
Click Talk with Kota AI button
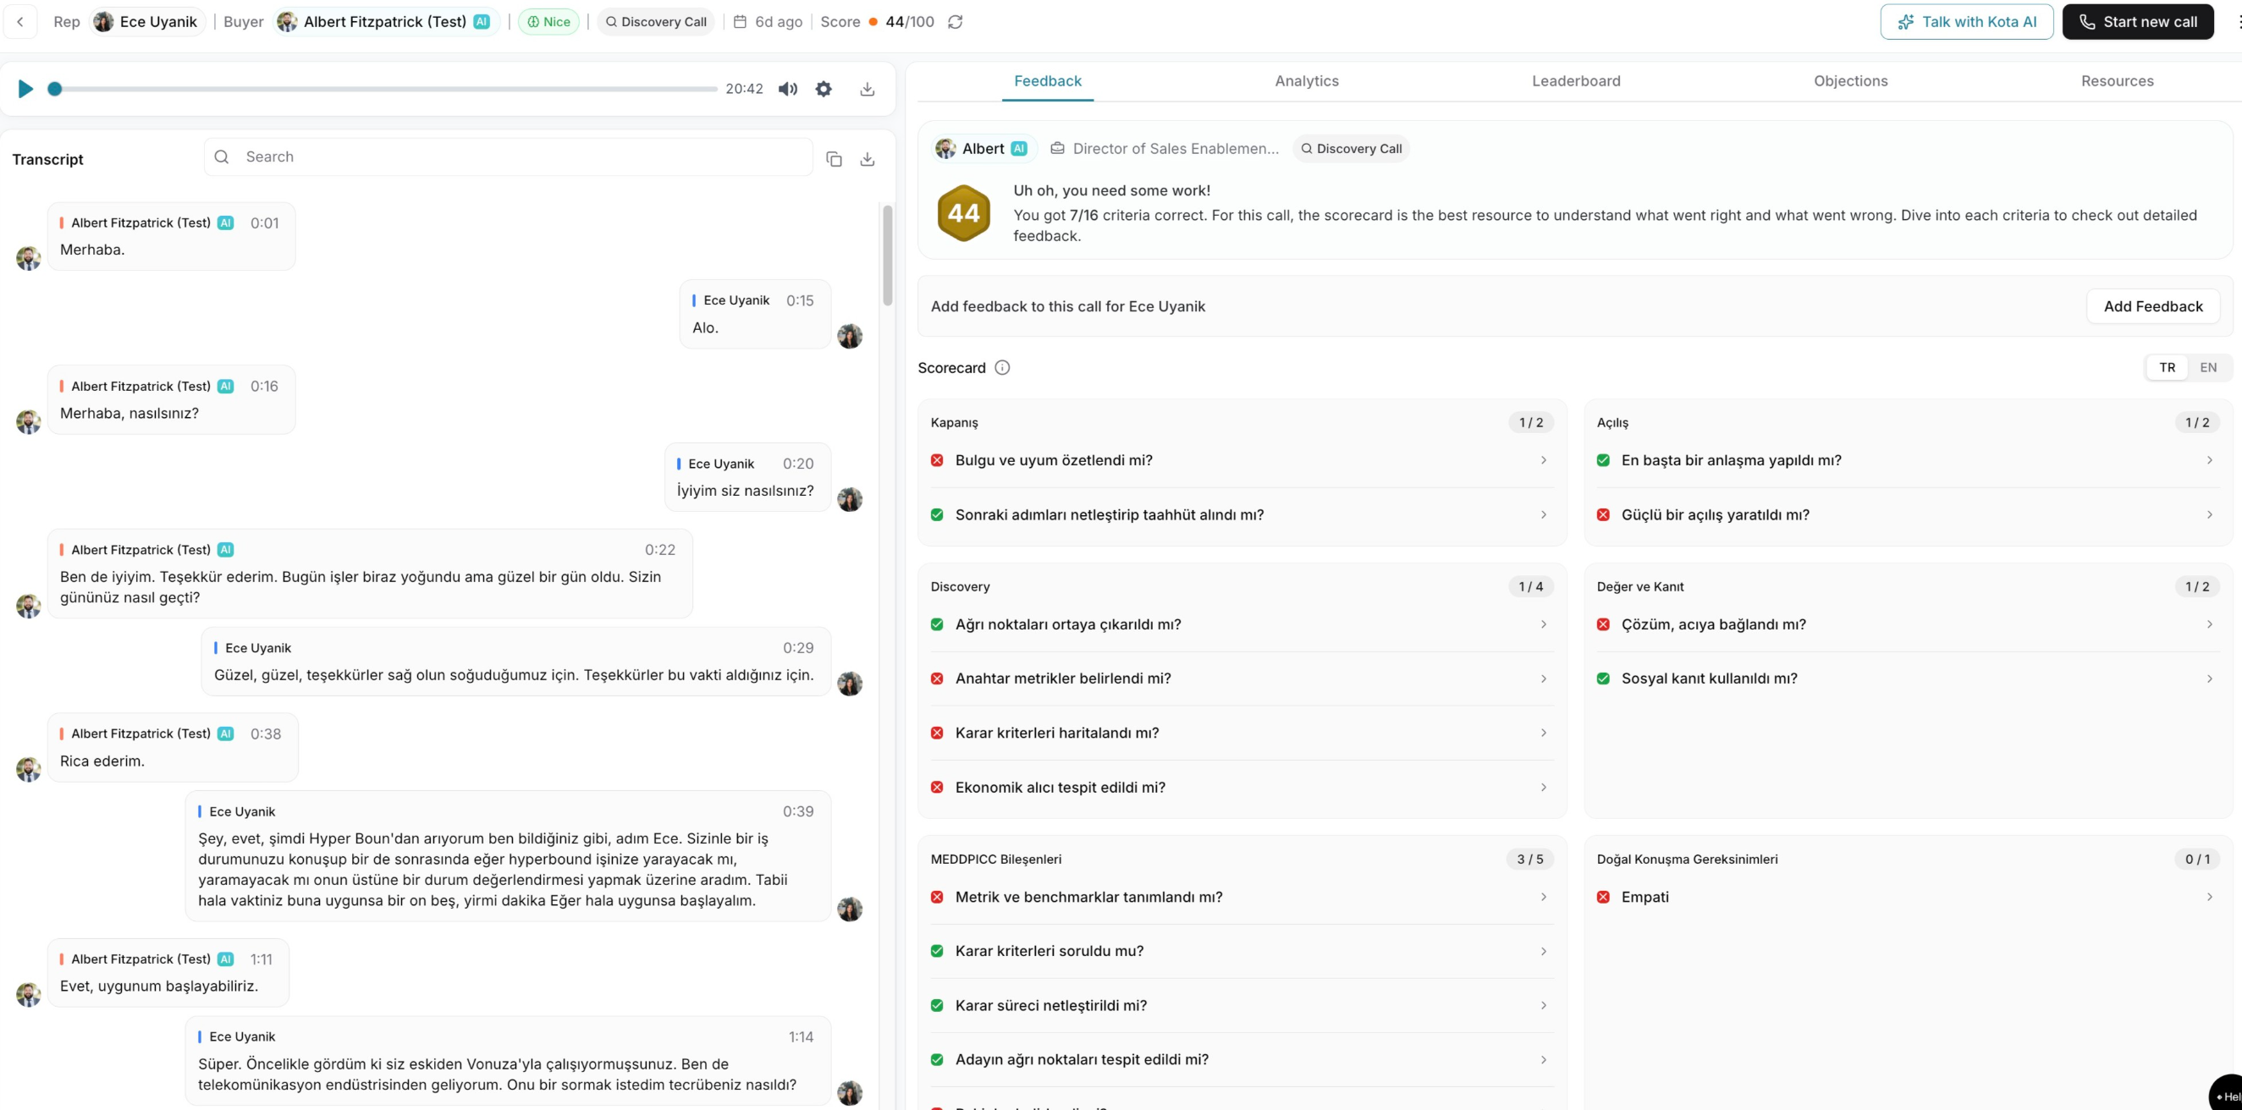point(1966,22)
